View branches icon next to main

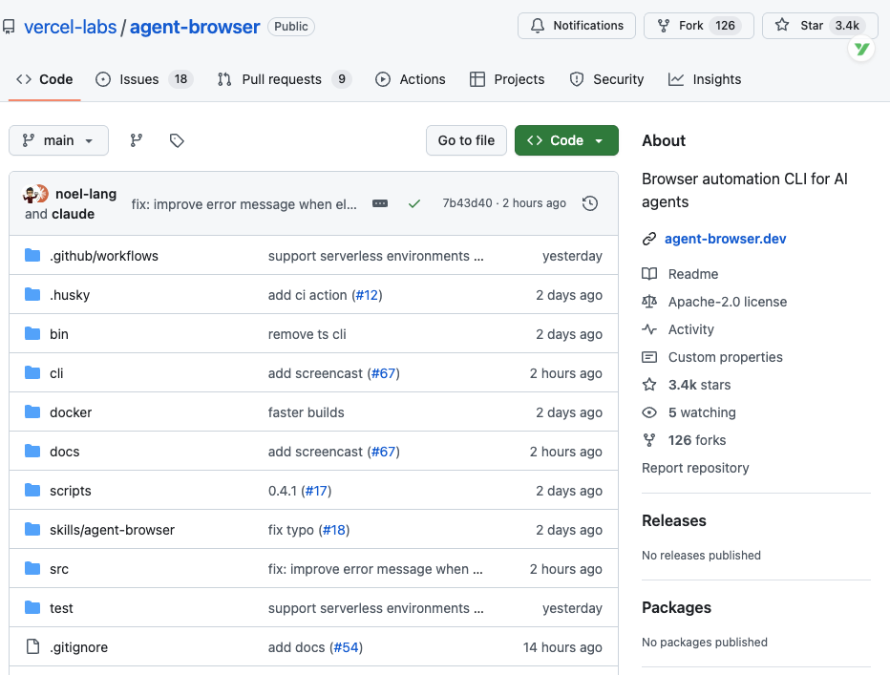pyautogui.click(x=137, y=140)
